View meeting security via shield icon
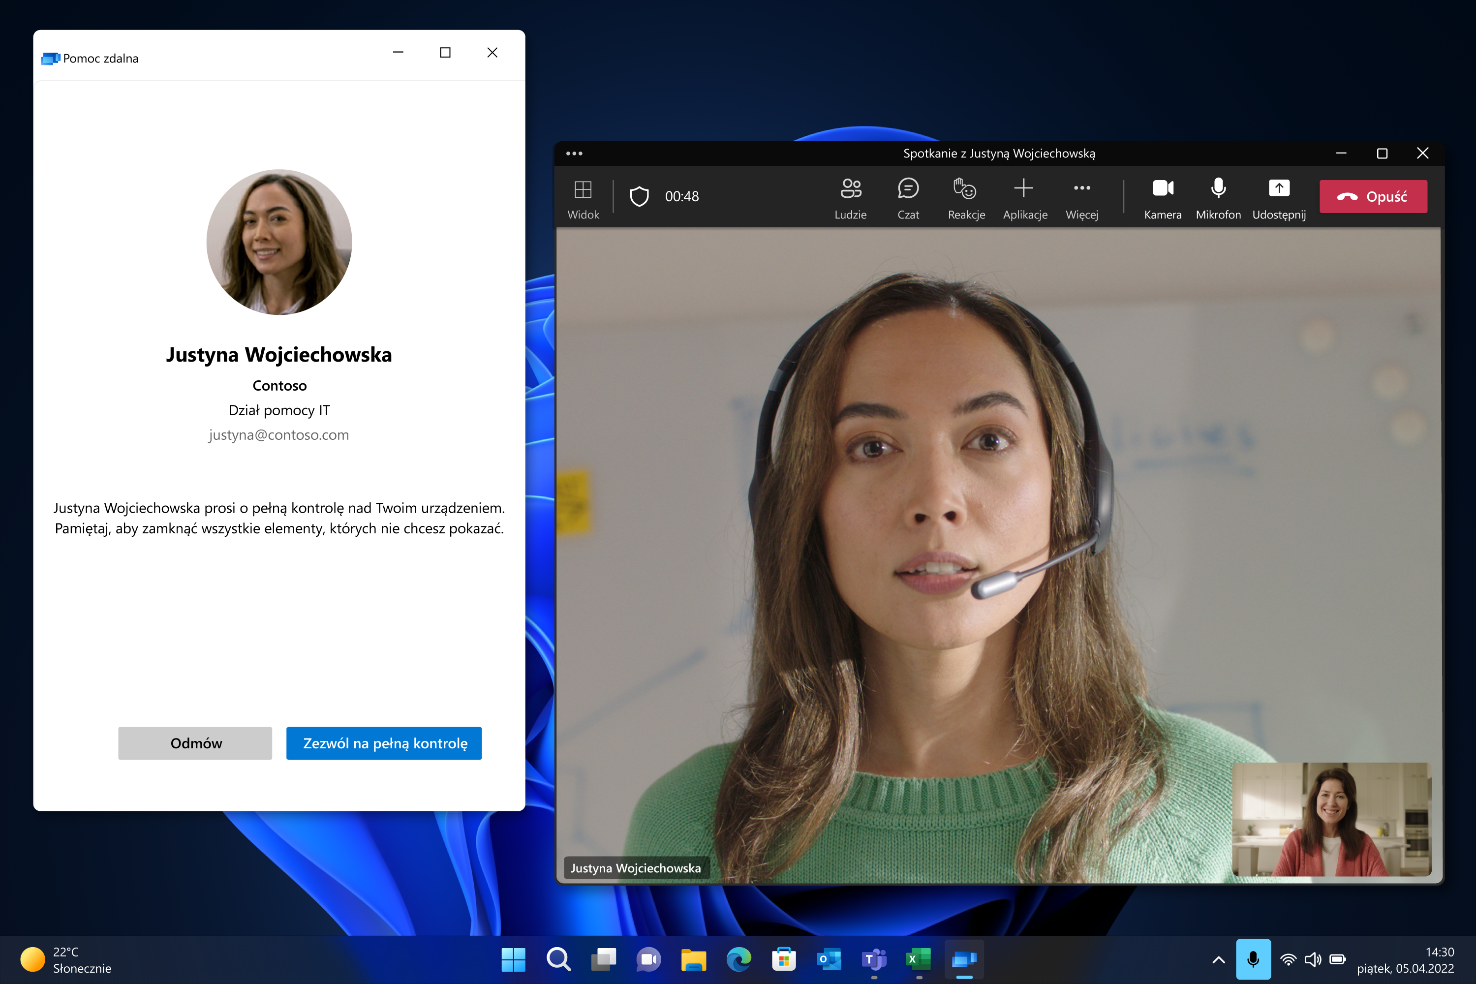The height and width of the screenshot is (984, 1476). pyautogui.click(x=640, y=196)
